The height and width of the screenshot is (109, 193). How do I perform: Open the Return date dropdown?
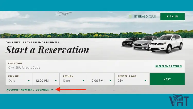[73, 81]
